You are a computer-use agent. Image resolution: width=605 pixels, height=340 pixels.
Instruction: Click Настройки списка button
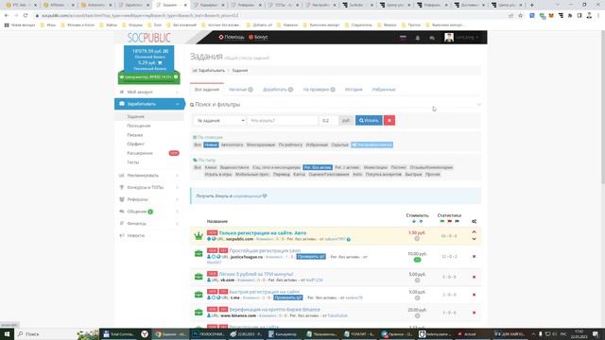[372, 144]
